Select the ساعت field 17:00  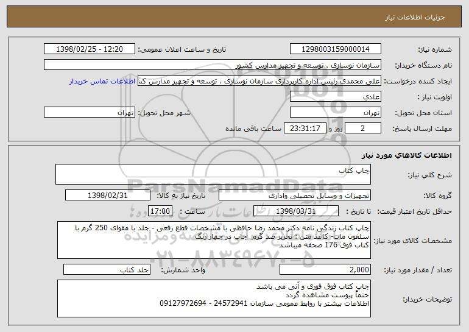pyautogui.click(x=160, y=211)
